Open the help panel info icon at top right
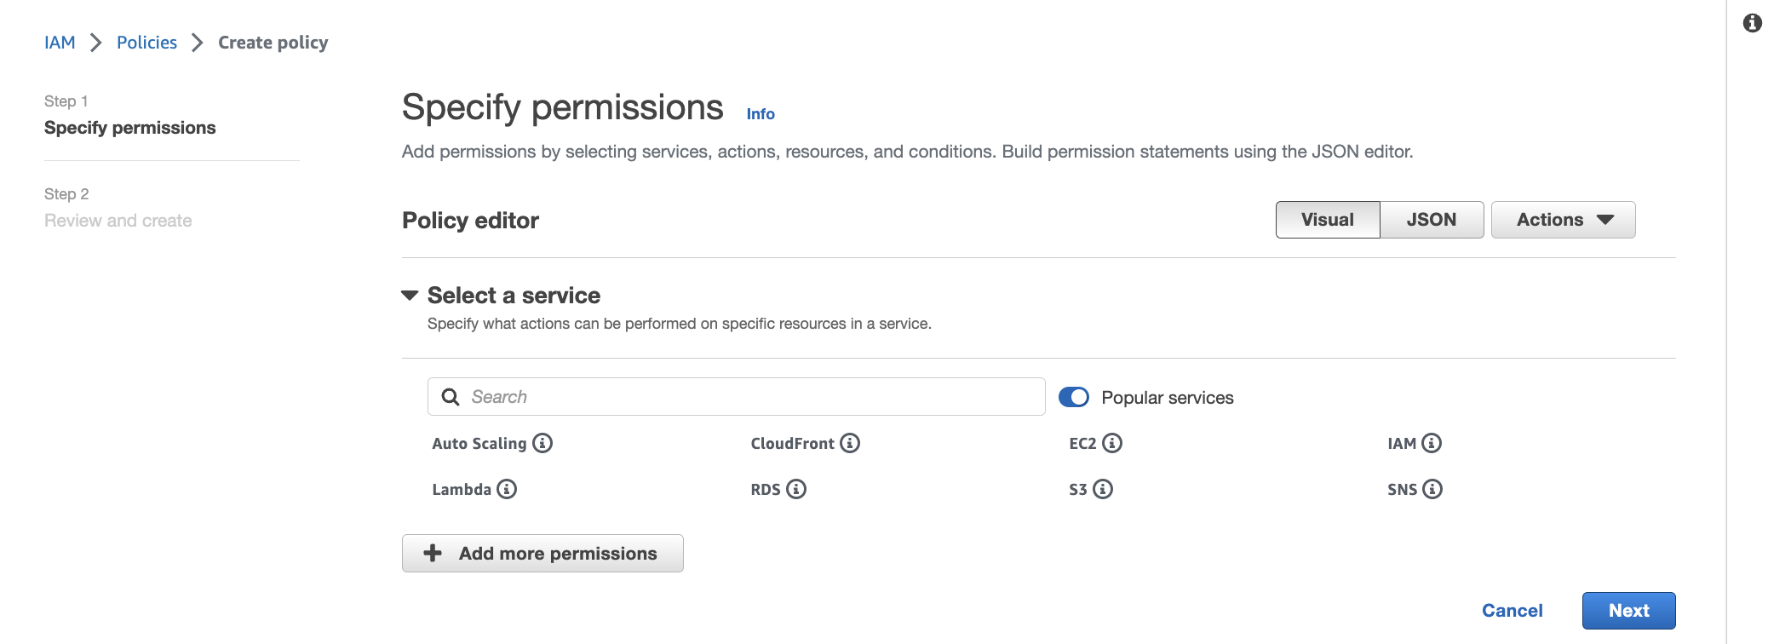The width and height of the screenshot is (1768, 644). click(x=1752, y=23)
